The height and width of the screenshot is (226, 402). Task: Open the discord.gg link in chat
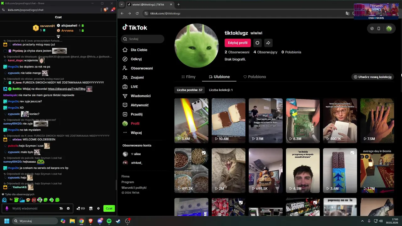pyautogui.click(x=67, y=89)
